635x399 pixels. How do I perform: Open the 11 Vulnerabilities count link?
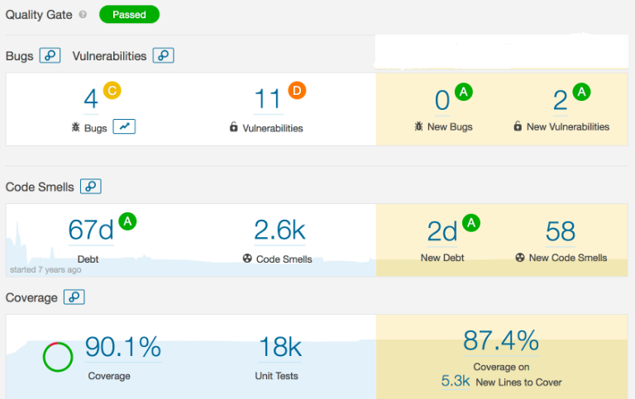point(268,100)
